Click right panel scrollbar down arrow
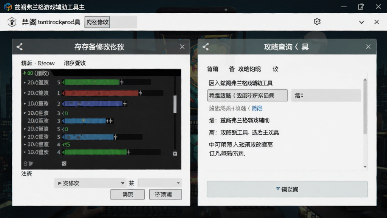The width and height of the screenshot is (387, 218). coord(365,167)
